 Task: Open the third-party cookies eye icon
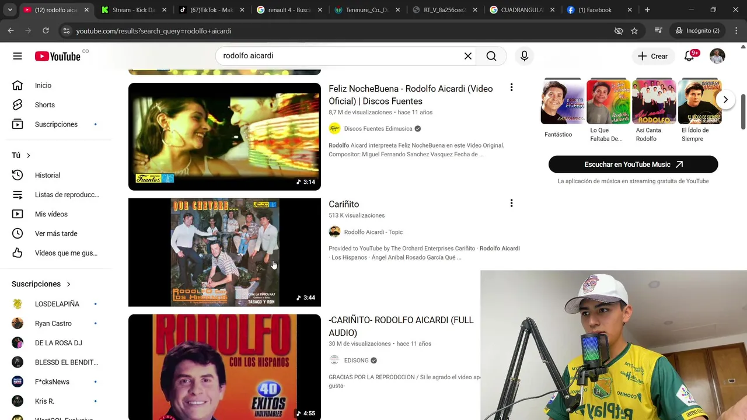coord(619,31)
